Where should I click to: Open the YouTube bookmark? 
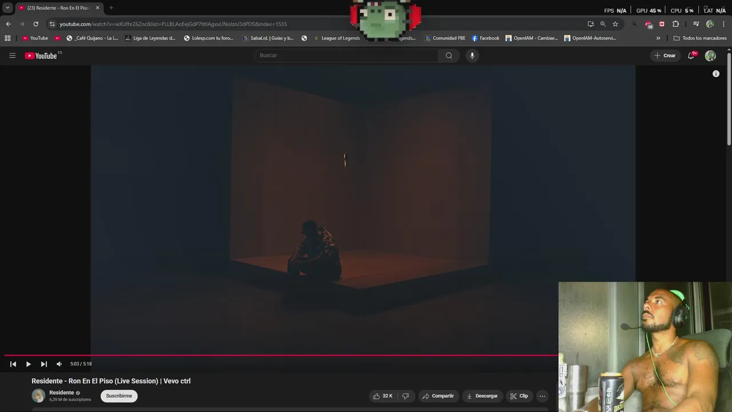point(35,38)
